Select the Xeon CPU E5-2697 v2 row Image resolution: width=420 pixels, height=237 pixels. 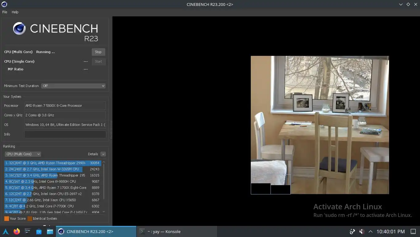[x=53, y=194]
